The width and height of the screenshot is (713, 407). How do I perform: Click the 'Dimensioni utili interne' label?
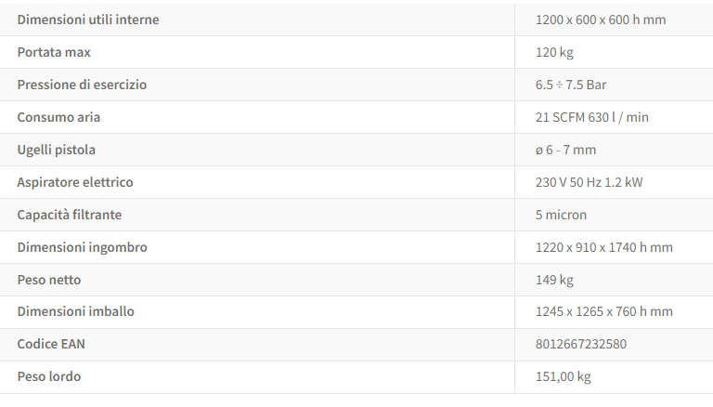(88, 20)
